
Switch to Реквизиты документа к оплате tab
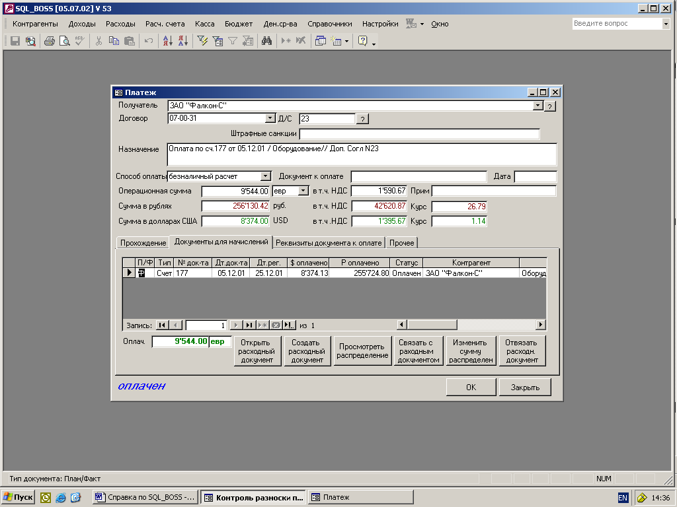[329, 243]
